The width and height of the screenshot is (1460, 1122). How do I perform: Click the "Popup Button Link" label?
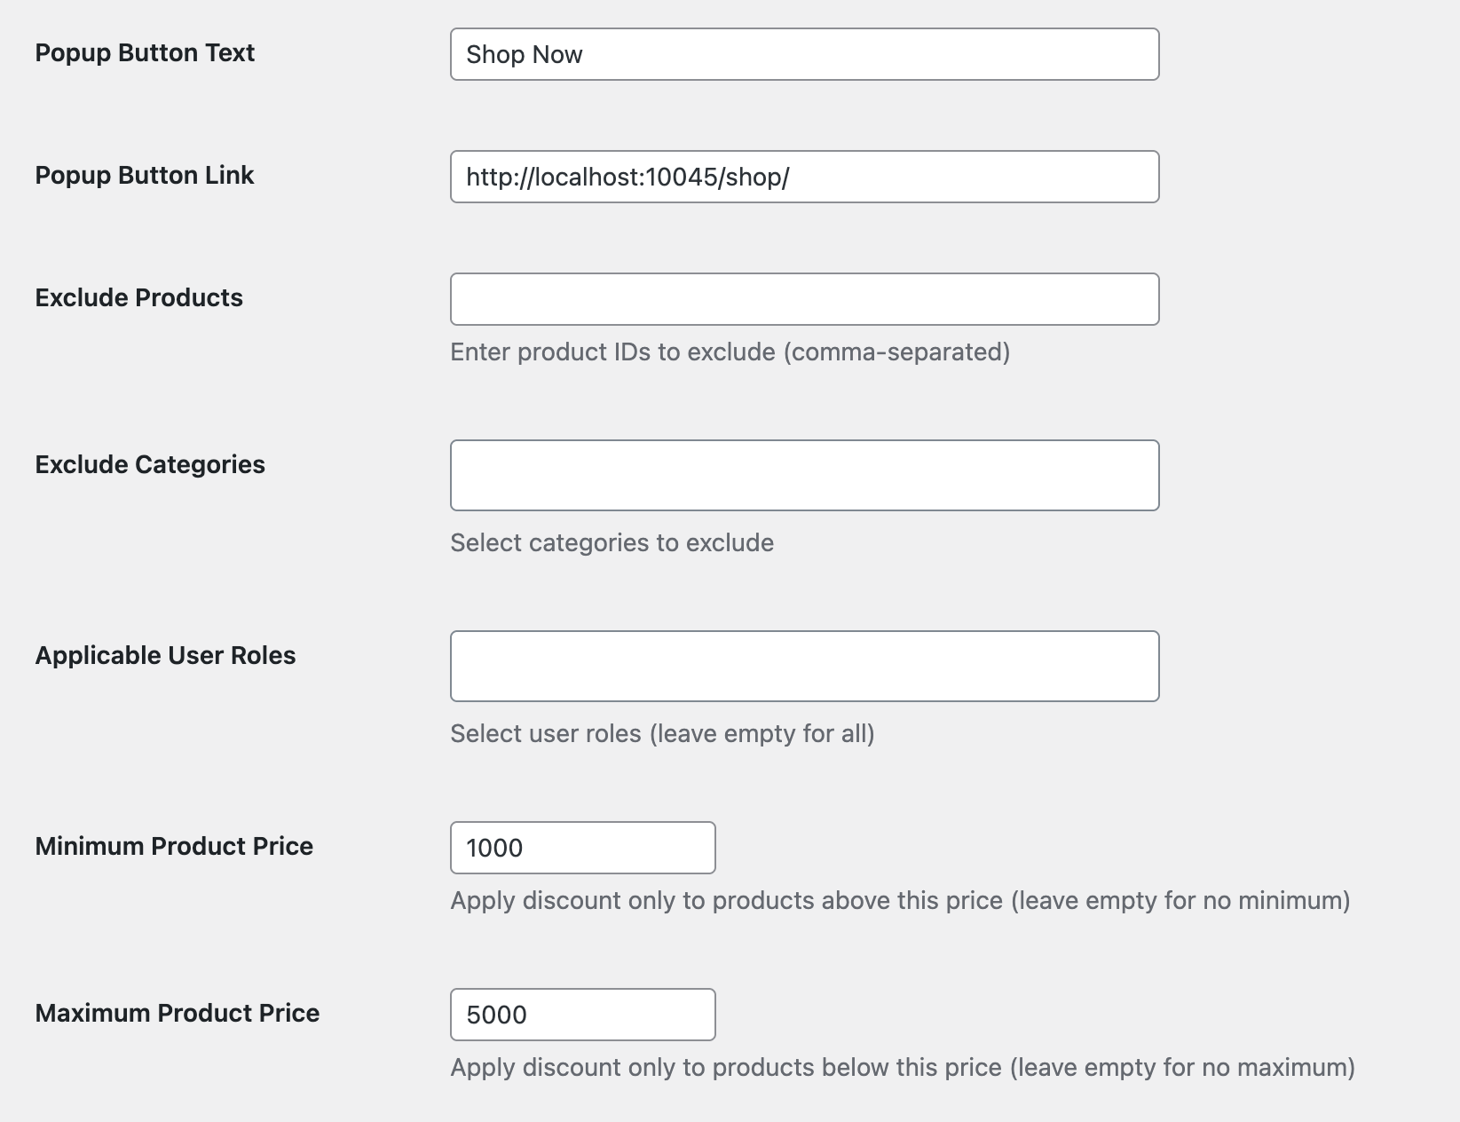145,175
